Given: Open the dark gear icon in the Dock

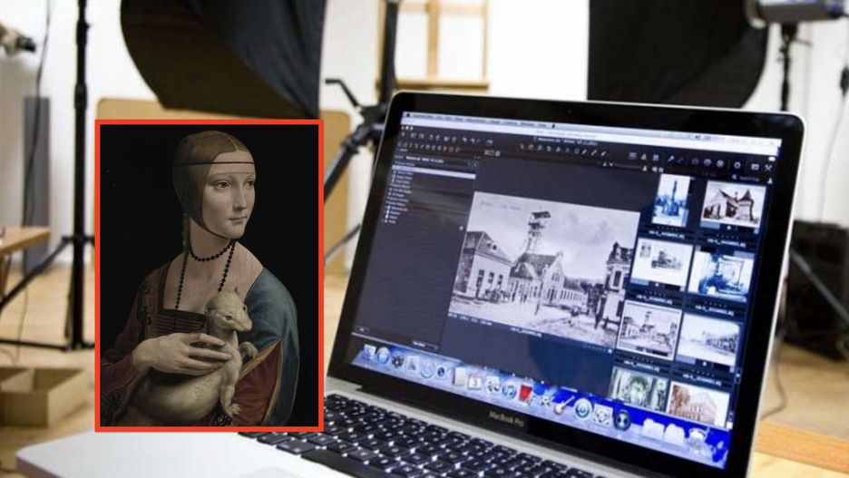Looking at the screenshot, I should pos(397,359).
